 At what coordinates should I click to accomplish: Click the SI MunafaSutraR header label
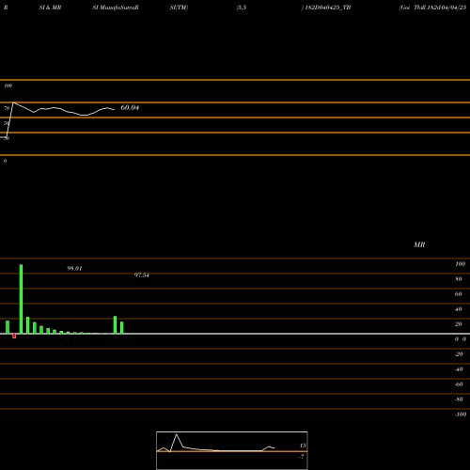pyautogui.click(x=116, y=8)
